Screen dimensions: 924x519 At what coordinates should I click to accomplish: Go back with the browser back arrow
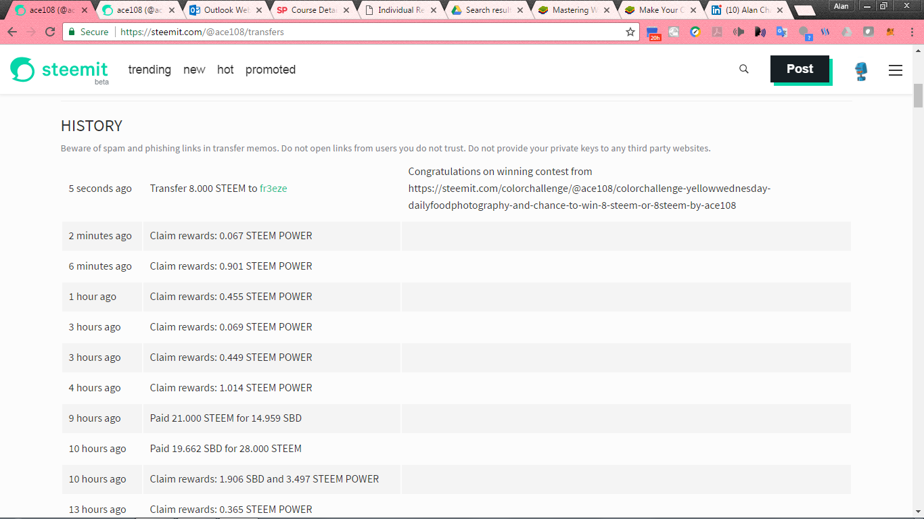click(12, 32)
